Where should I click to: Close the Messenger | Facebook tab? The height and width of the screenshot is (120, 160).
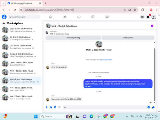[x=40, y=3]
